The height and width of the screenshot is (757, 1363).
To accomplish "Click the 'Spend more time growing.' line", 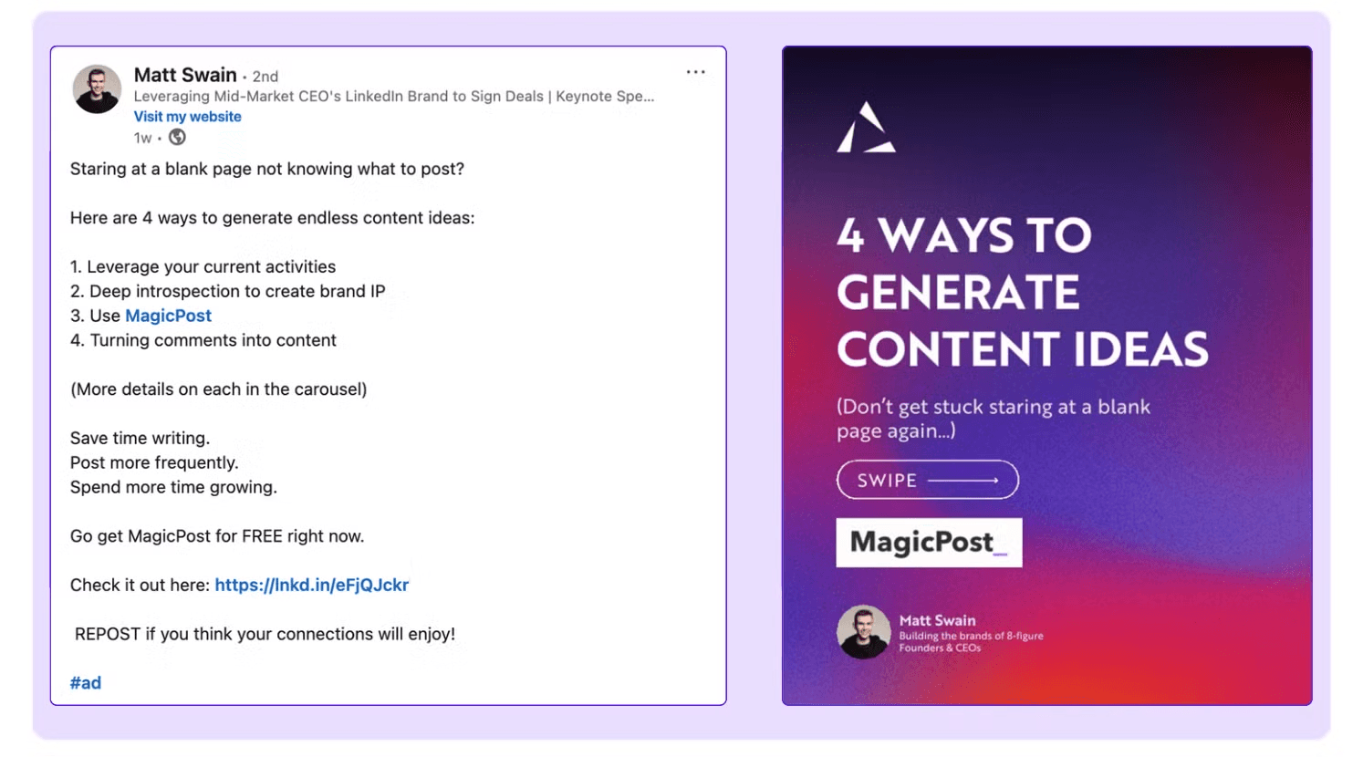I will tap(173, 487).
